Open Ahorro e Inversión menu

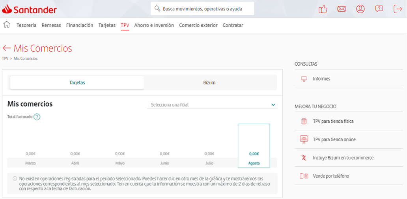[x=154, y=25]
